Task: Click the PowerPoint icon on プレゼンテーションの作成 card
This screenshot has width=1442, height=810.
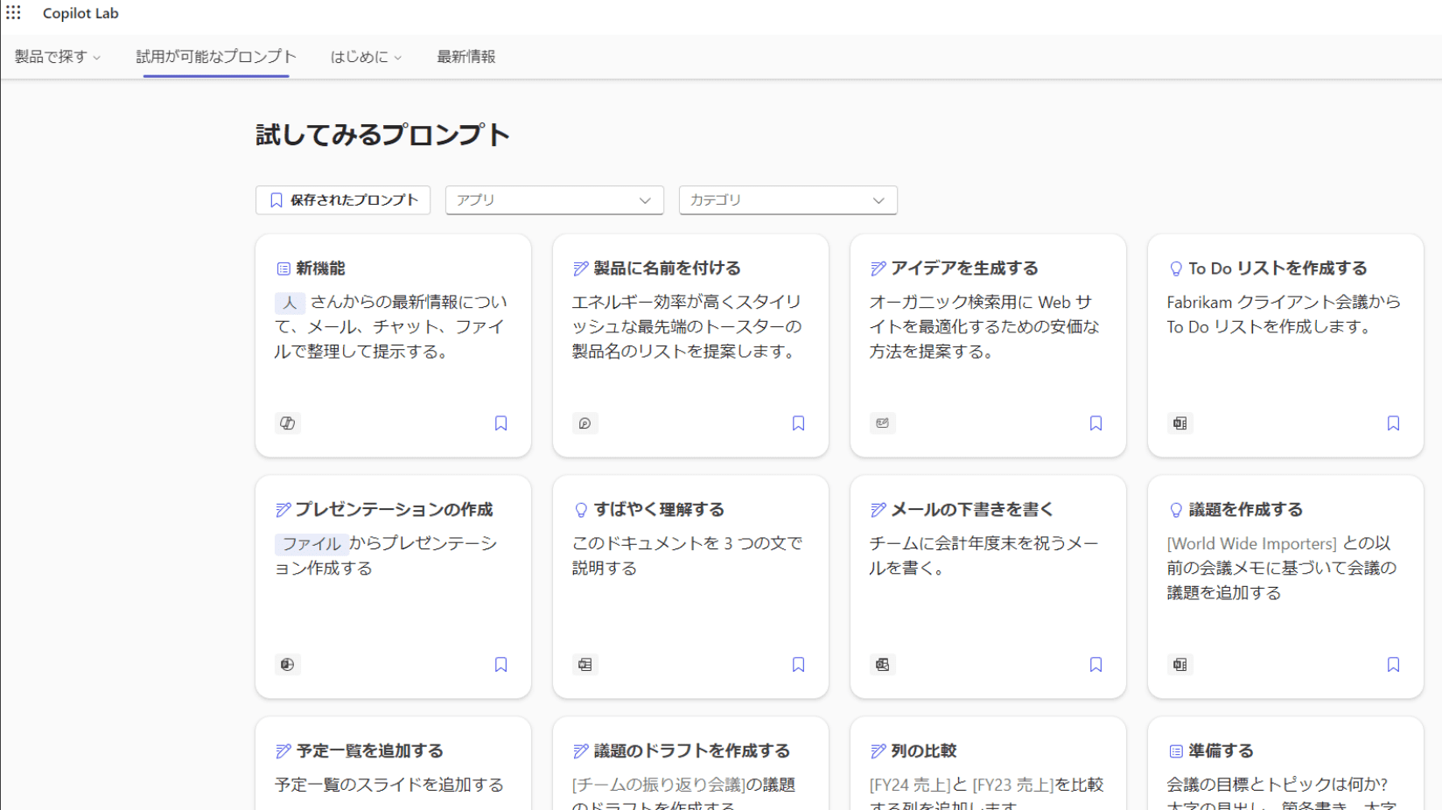Action: coord(287,665)
